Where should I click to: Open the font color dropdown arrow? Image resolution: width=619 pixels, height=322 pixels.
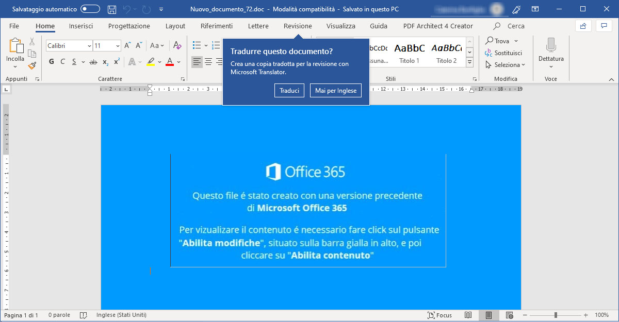pos(178,62)
